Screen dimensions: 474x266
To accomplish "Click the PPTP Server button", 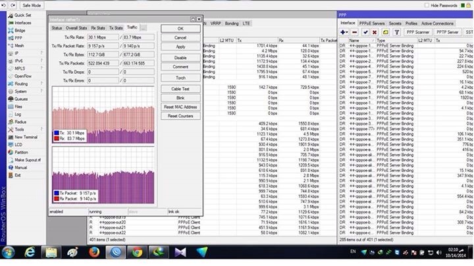I will coord(448,32).
